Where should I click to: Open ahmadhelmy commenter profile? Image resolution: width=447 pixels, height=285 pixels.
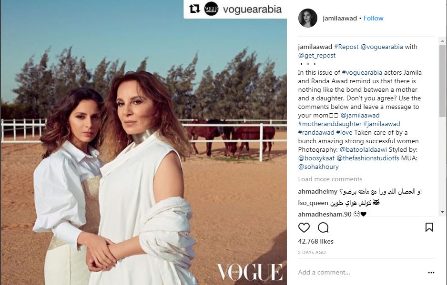coord(317,192)
